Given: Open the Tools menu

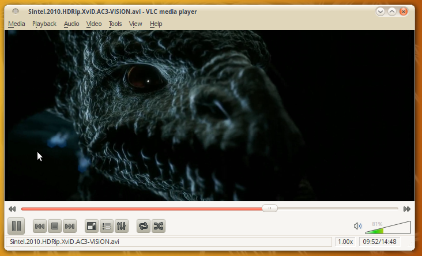Looking at the screenshot, I should point(115,24).
